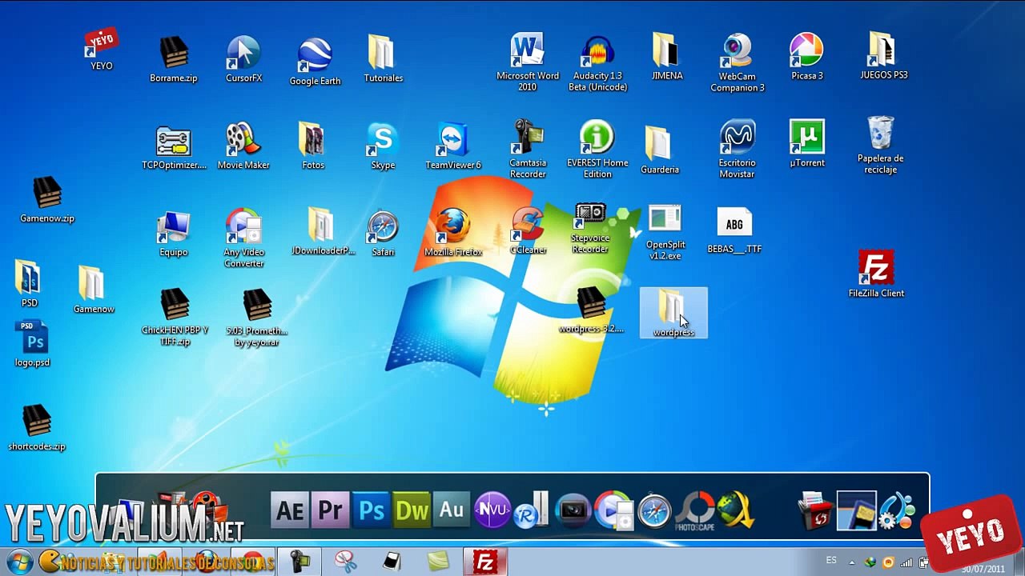Select Gamenow.zip archive
Screen dimensions: 1025x576
47,200
